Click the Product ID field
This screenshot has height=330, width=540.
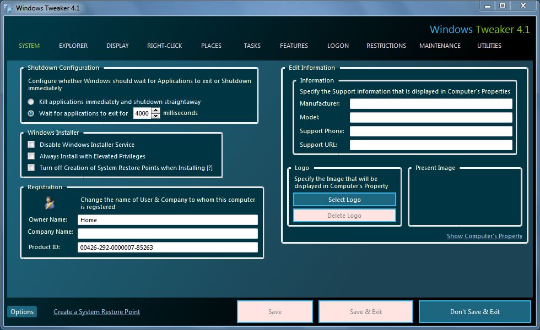(x=168, y=247)
